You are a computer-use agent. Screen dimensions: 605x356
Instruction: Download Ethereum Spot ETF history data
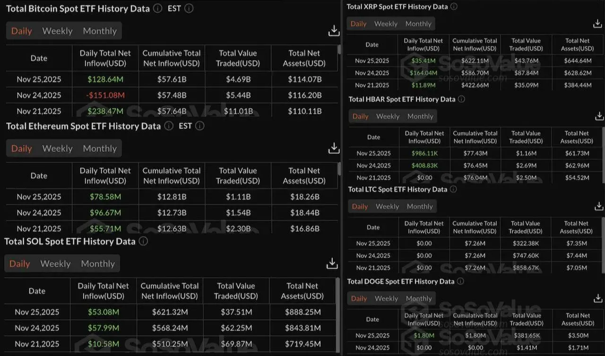pyautogui.click(x=334, y=148)
